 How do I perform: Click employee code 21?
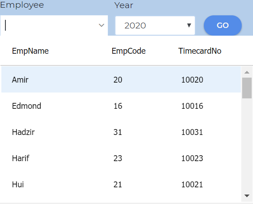click(x=118, y=185)
